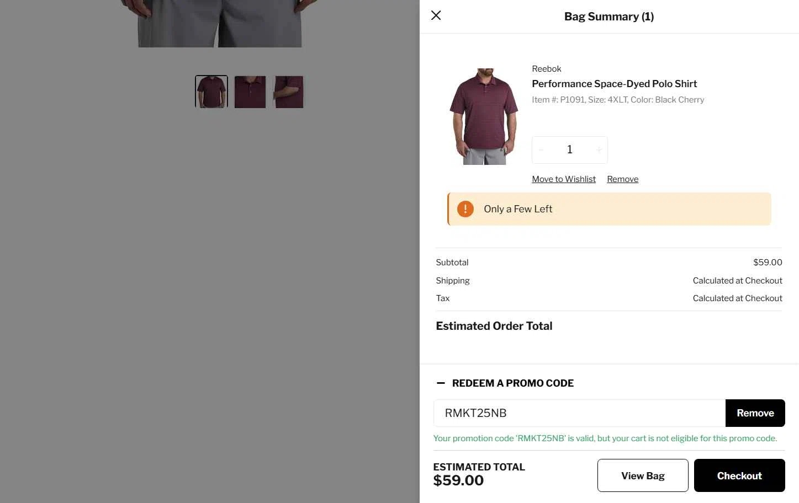Collapse the Redeem a Promo Code section
This screenshot has width=799, height=503.
click(441, 383)
